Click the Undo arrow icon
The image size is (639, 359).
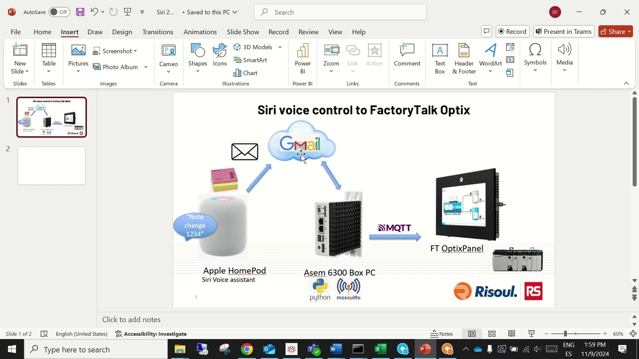pos(94,12)
